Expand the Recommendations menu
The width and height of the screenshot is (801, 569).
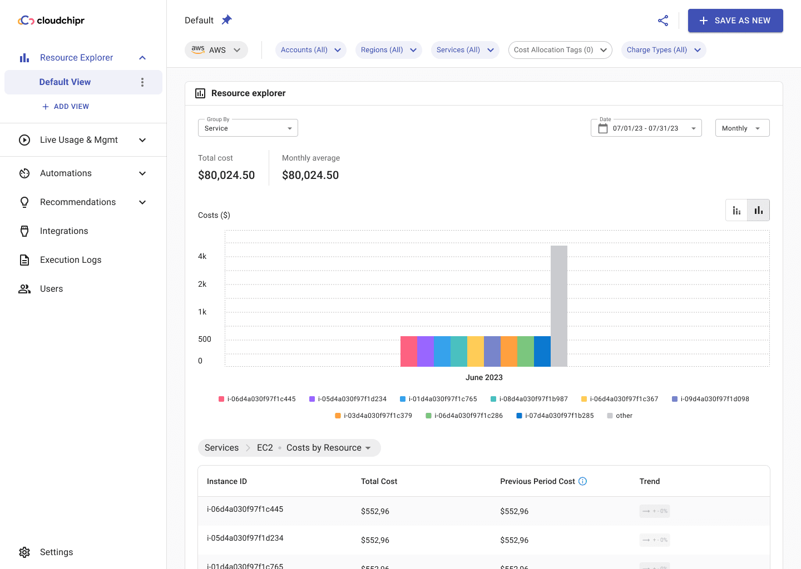(142, 202)
